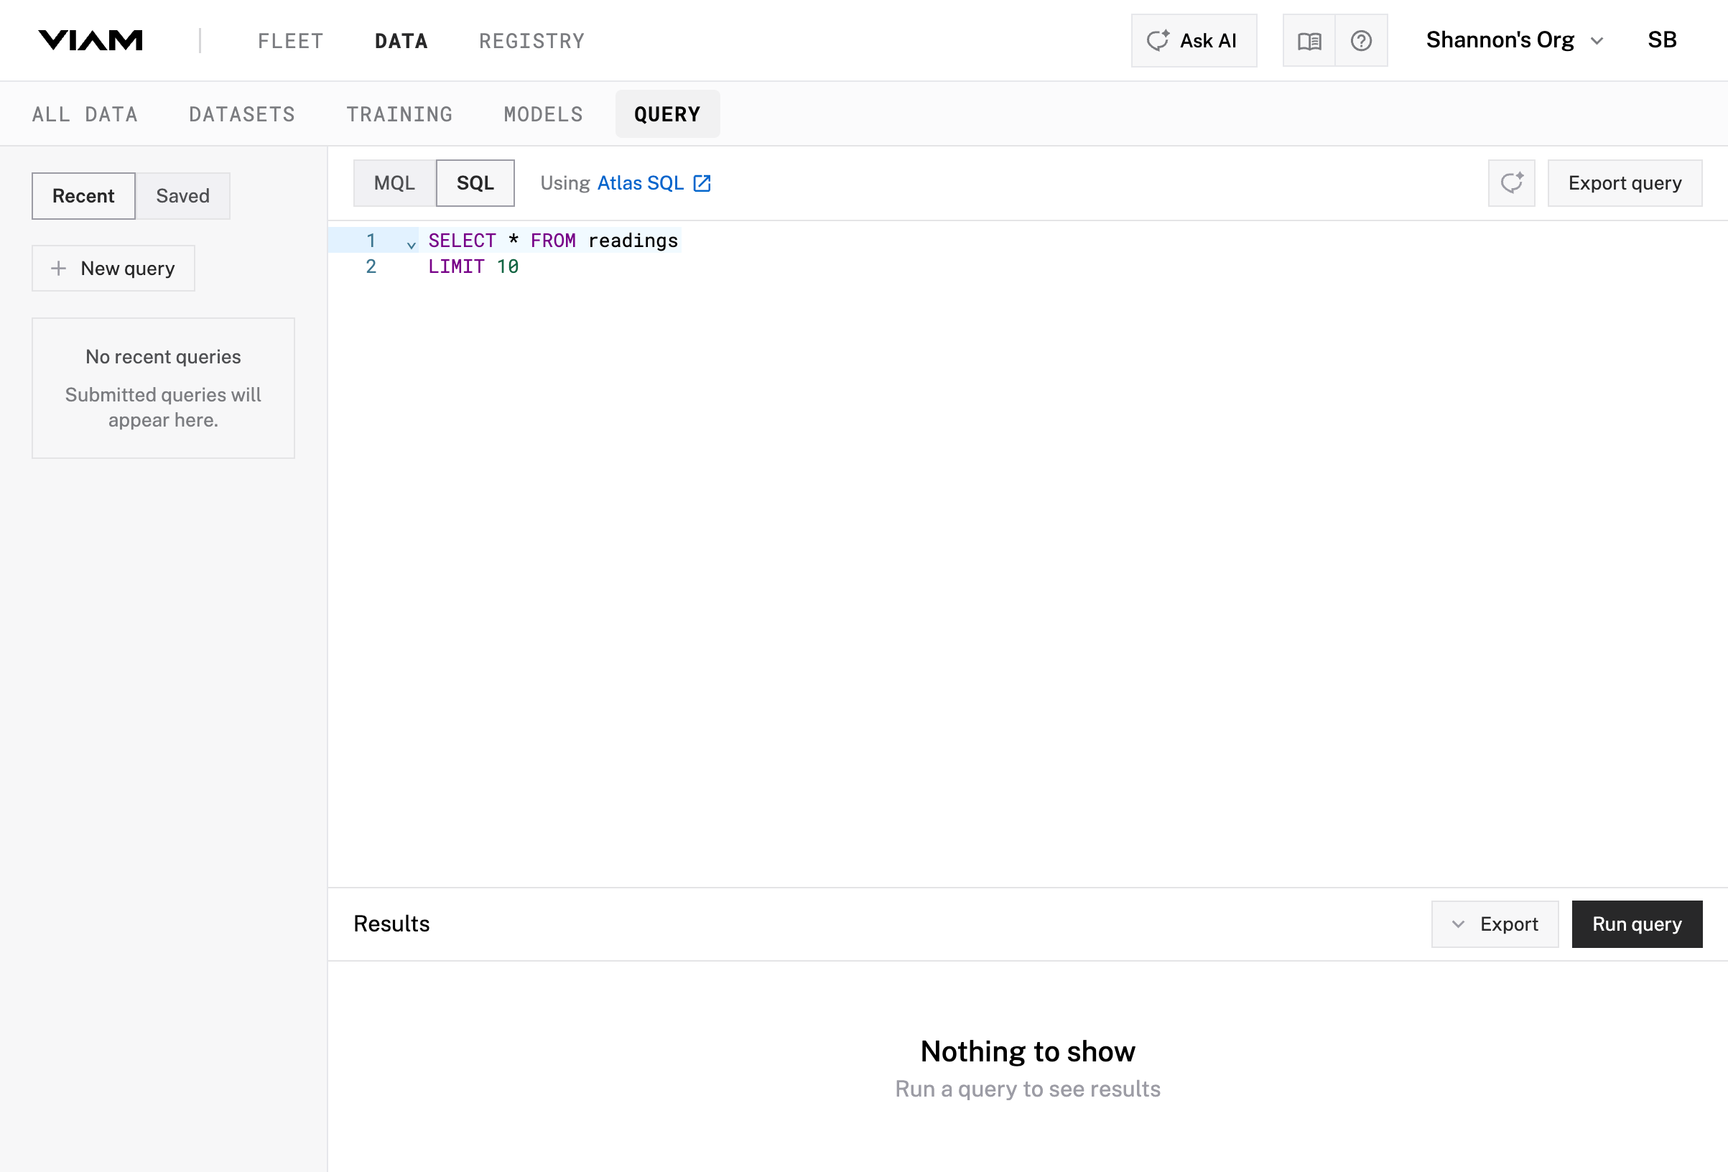Expand the Shannon's Org dropdown
1728x1172 pixels.
click(1513, 40)
